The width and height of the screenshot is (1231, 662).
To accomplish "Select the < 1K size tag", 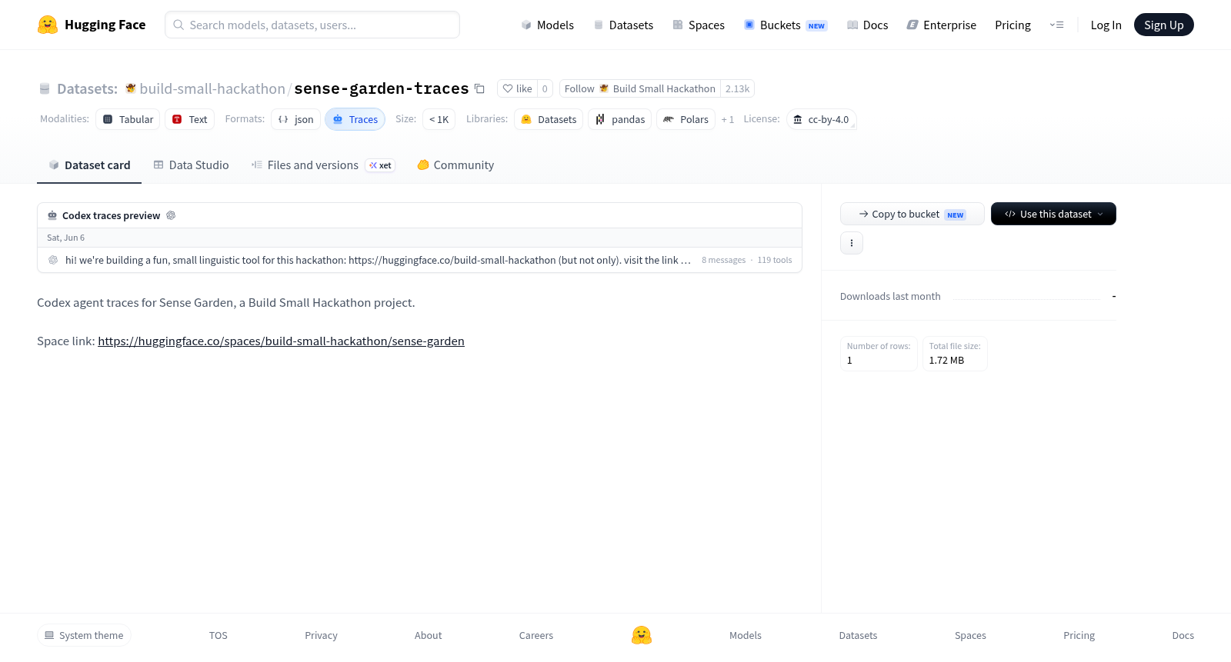I will (x=439, y=119).
